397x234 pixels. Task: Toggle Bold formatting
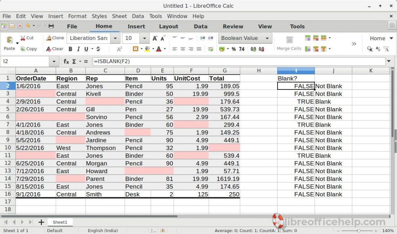coord(71,49)
